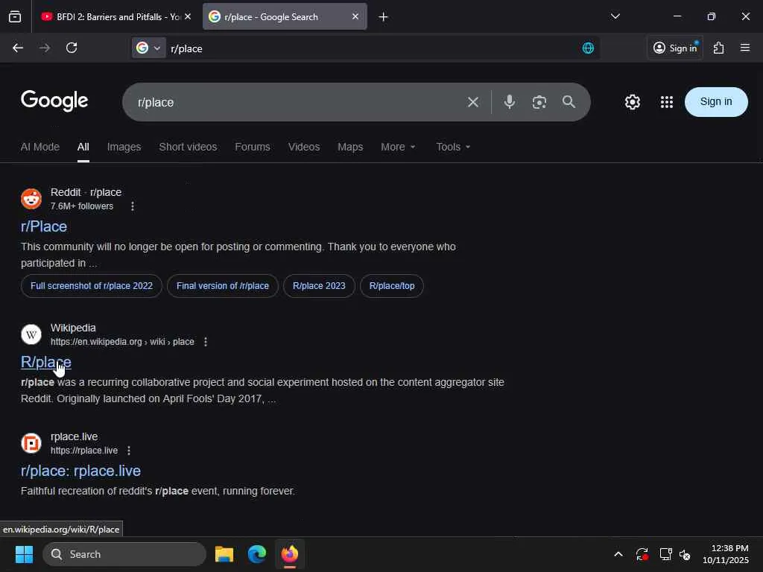This screenshot has height=572, width=763.
Task: Open the r/Place Reddit result link
Action: click(44, 226)
